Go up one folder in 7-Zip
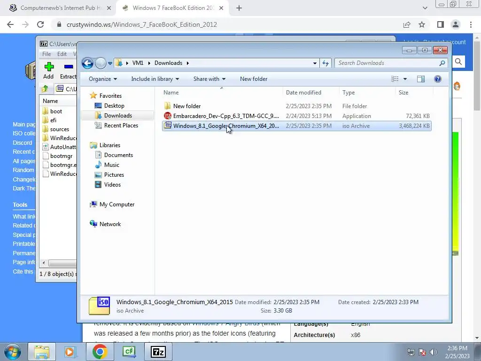This screenshot has height=361, width=481. [45, 89]
